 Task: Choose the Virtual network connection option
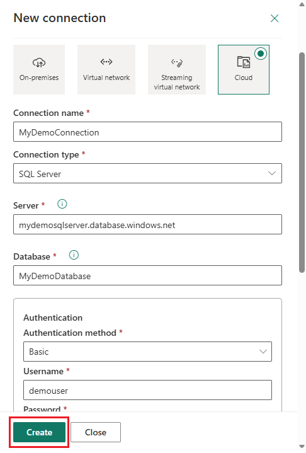click(x=106, y=70)
